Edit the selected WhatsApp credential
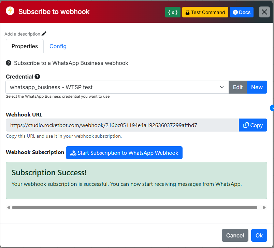This screenshot has width=274, height=248. pyautogui.click(x=237, y=87)
